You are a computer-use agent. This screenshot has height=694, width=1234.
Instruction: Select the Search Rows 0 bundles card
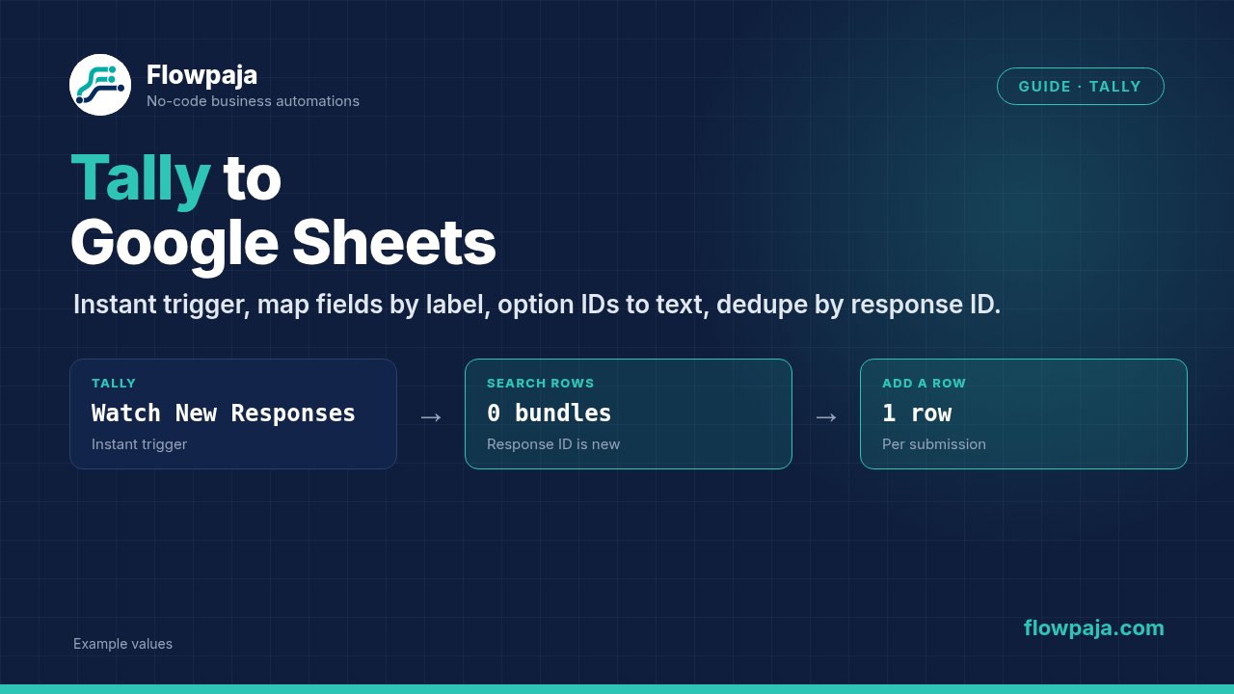coord(629,414)
